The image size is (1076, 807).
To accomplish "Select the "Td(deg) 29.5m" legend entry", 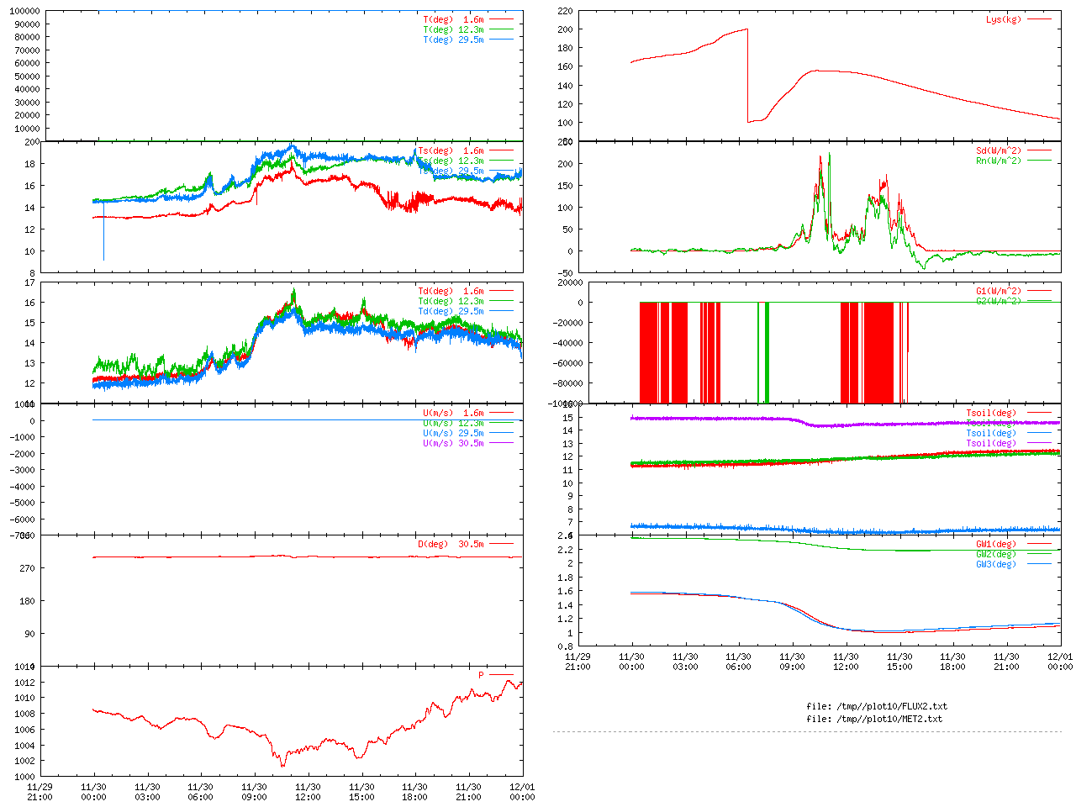I will click(451, 311).
